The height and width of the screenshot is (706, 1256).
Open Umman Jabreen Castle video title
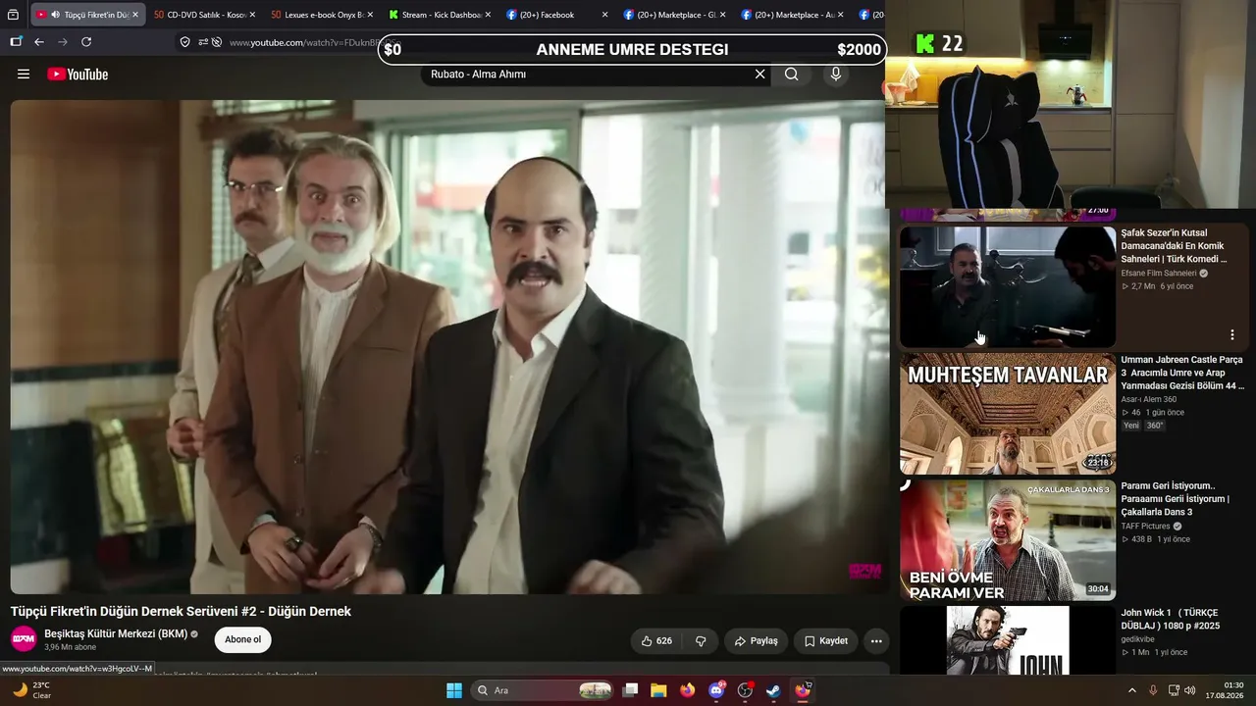pos(1182,373)
